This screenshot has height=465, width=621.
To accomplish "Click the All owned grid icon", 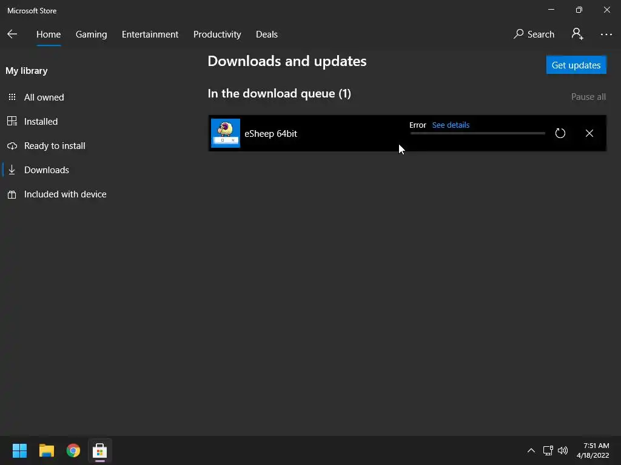I will click(12, 97).
